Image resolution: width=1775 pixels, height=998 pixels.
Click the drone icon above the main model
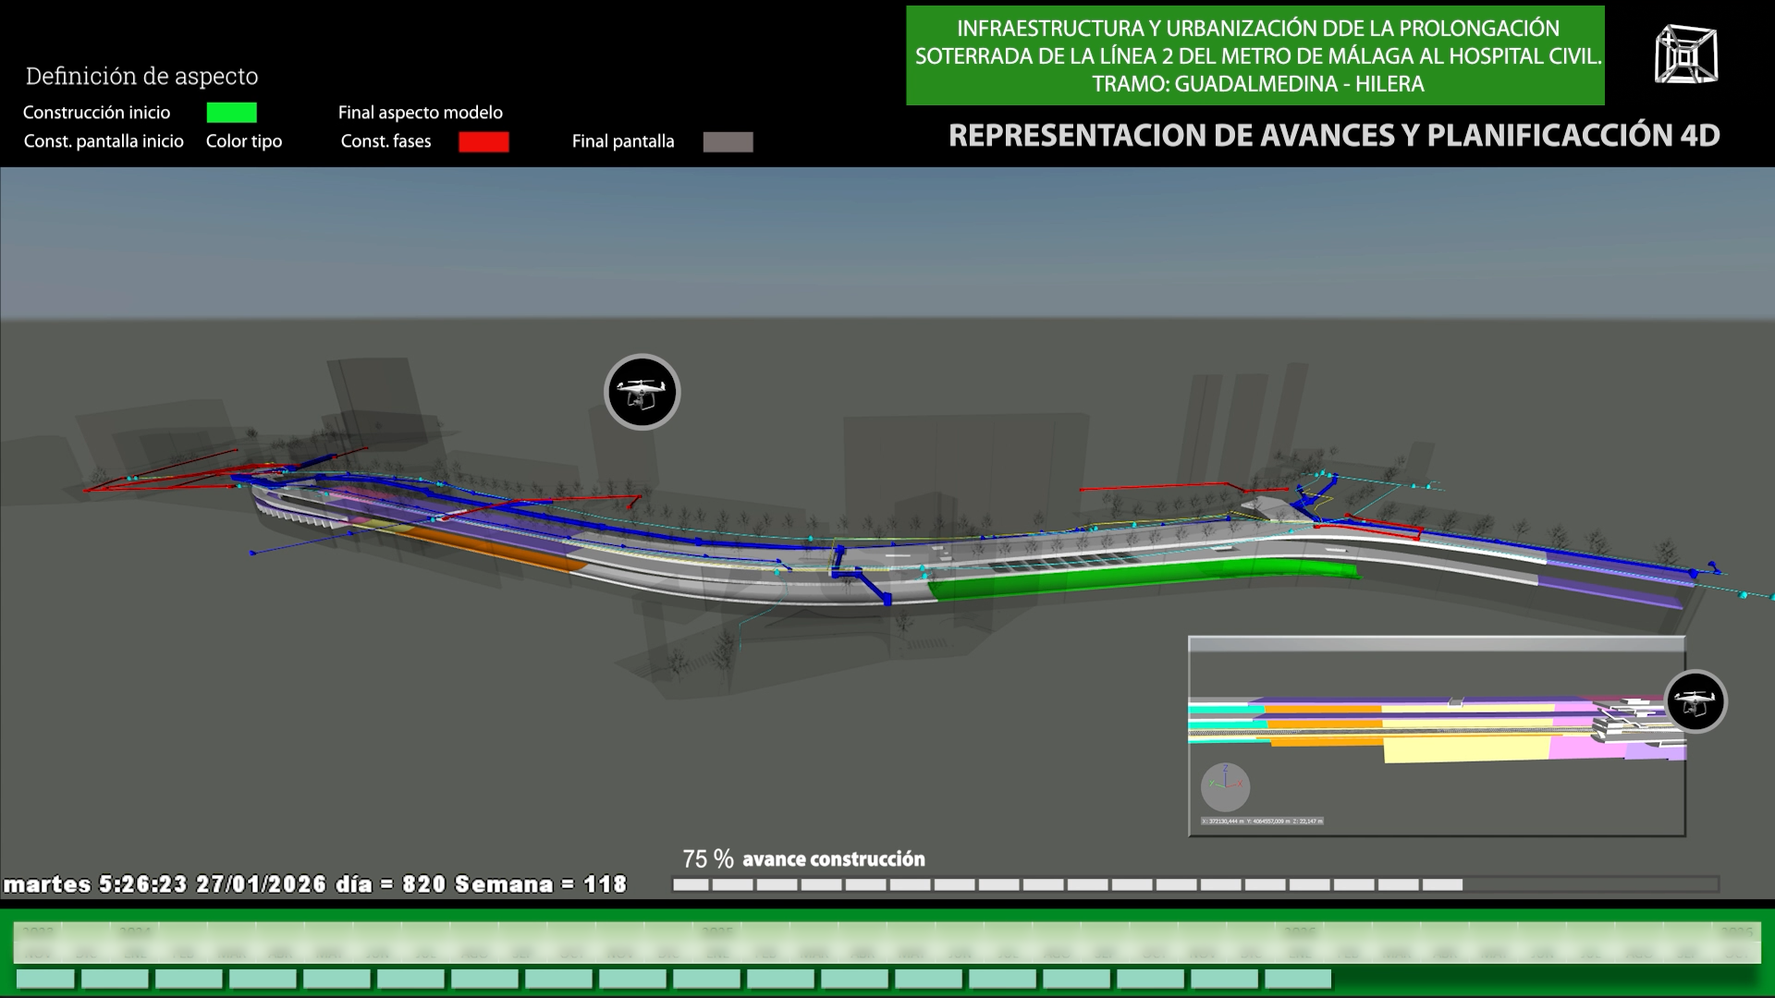642,392
